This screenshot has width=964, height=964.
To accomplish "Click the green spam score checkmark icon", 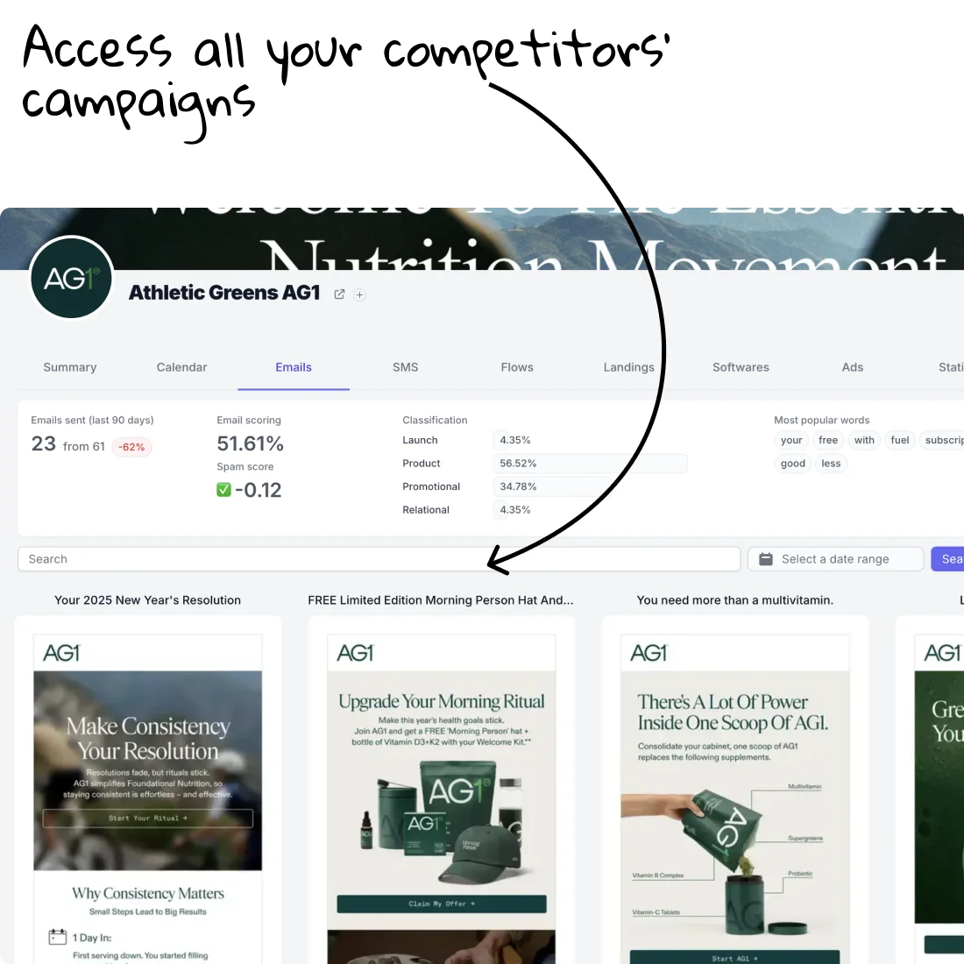I will tap(223, 490).
